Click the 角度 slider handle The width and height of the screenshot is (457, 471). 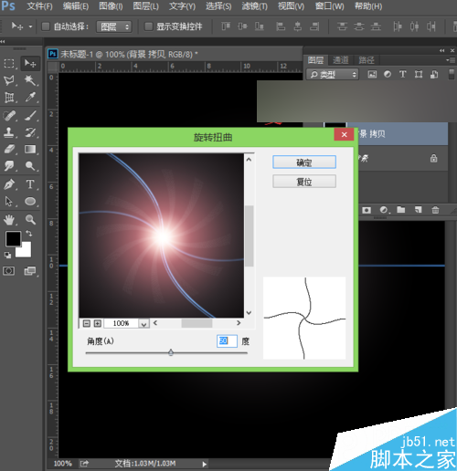[x=171, y=352]
